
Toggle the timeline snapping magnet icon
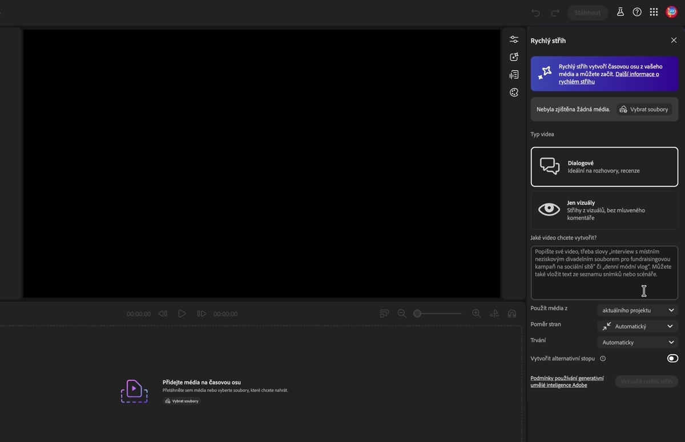tap(512, 314)
